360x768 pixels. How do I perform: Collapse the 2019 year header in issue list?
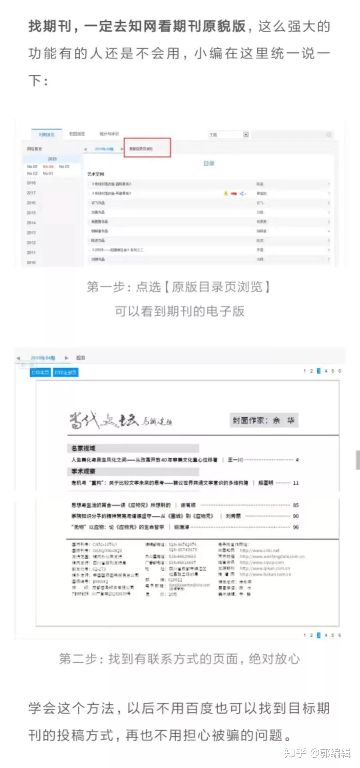coord(52,159)
